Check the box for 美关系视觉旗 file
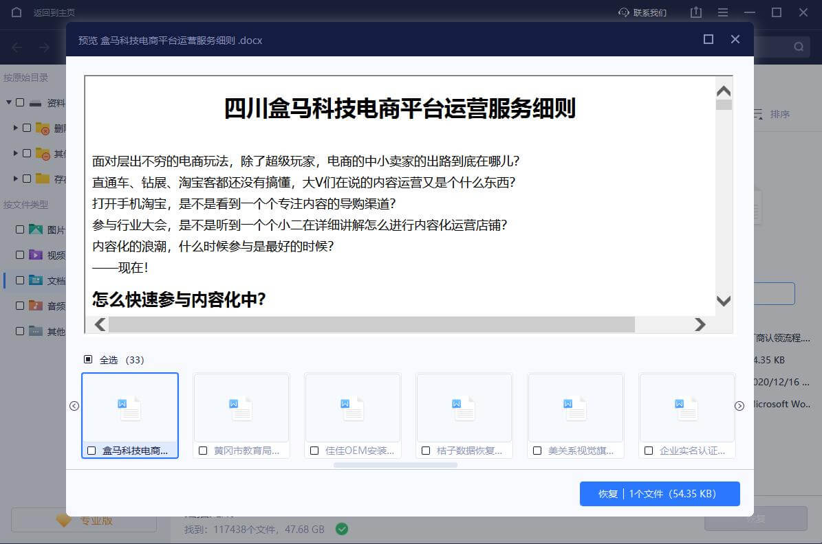This screenshot has height=544, width=822. pos(537,451)
